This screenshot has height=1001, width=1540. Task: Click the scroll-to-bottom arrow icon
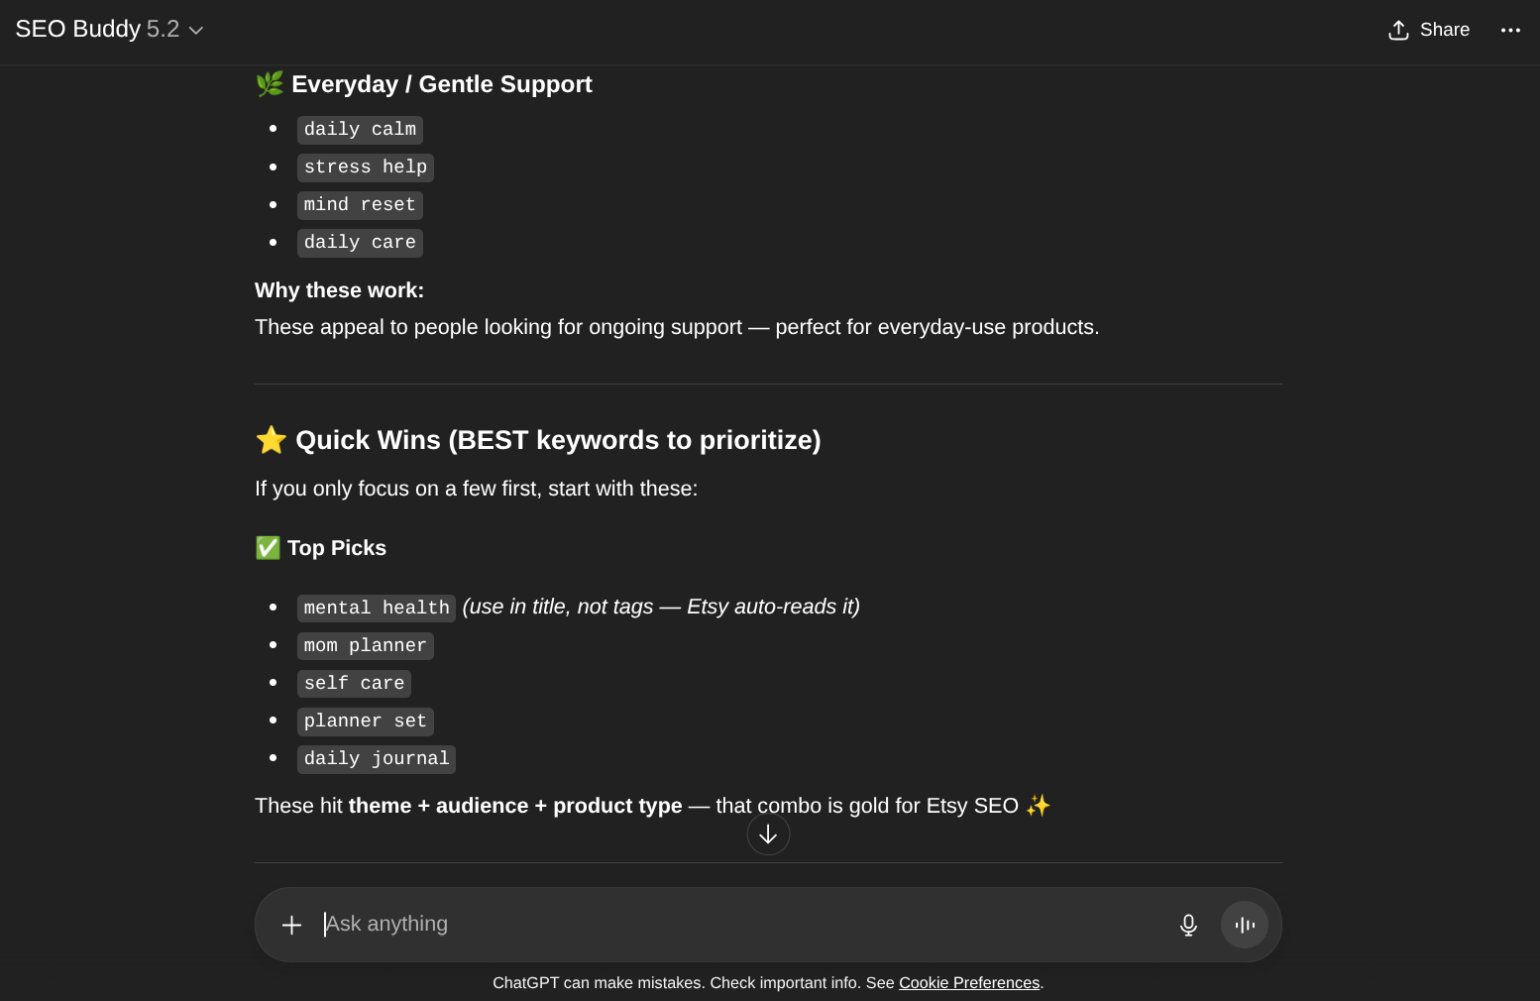point(768,834)
